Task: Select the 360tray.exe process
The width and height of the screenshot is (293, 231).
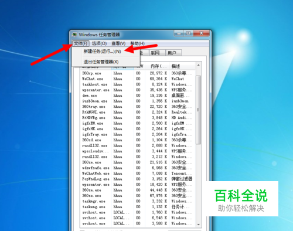Action: [94, 107]
